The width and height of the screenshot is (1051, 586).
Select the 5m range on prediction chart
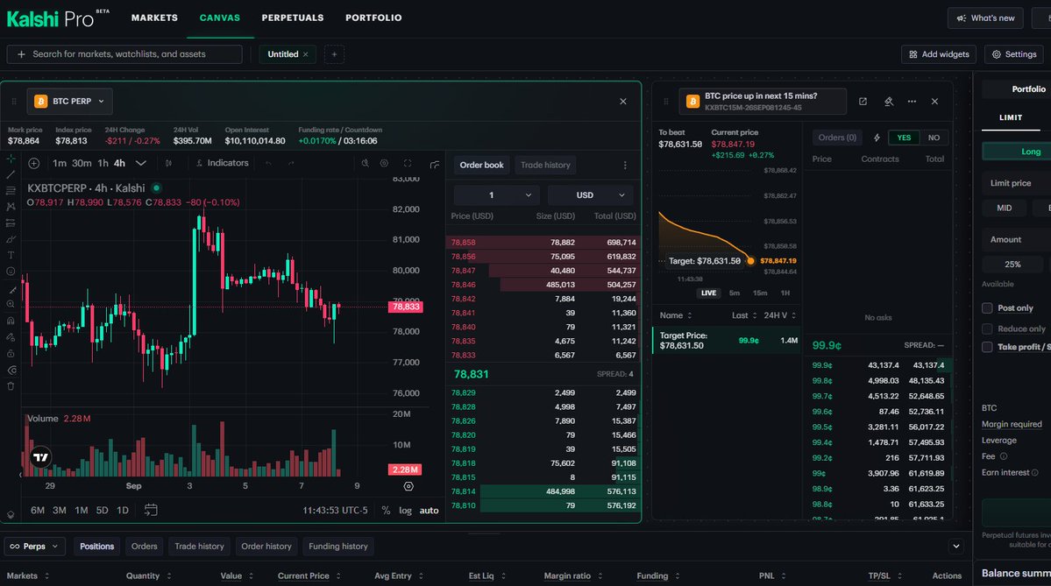point(734,293)
